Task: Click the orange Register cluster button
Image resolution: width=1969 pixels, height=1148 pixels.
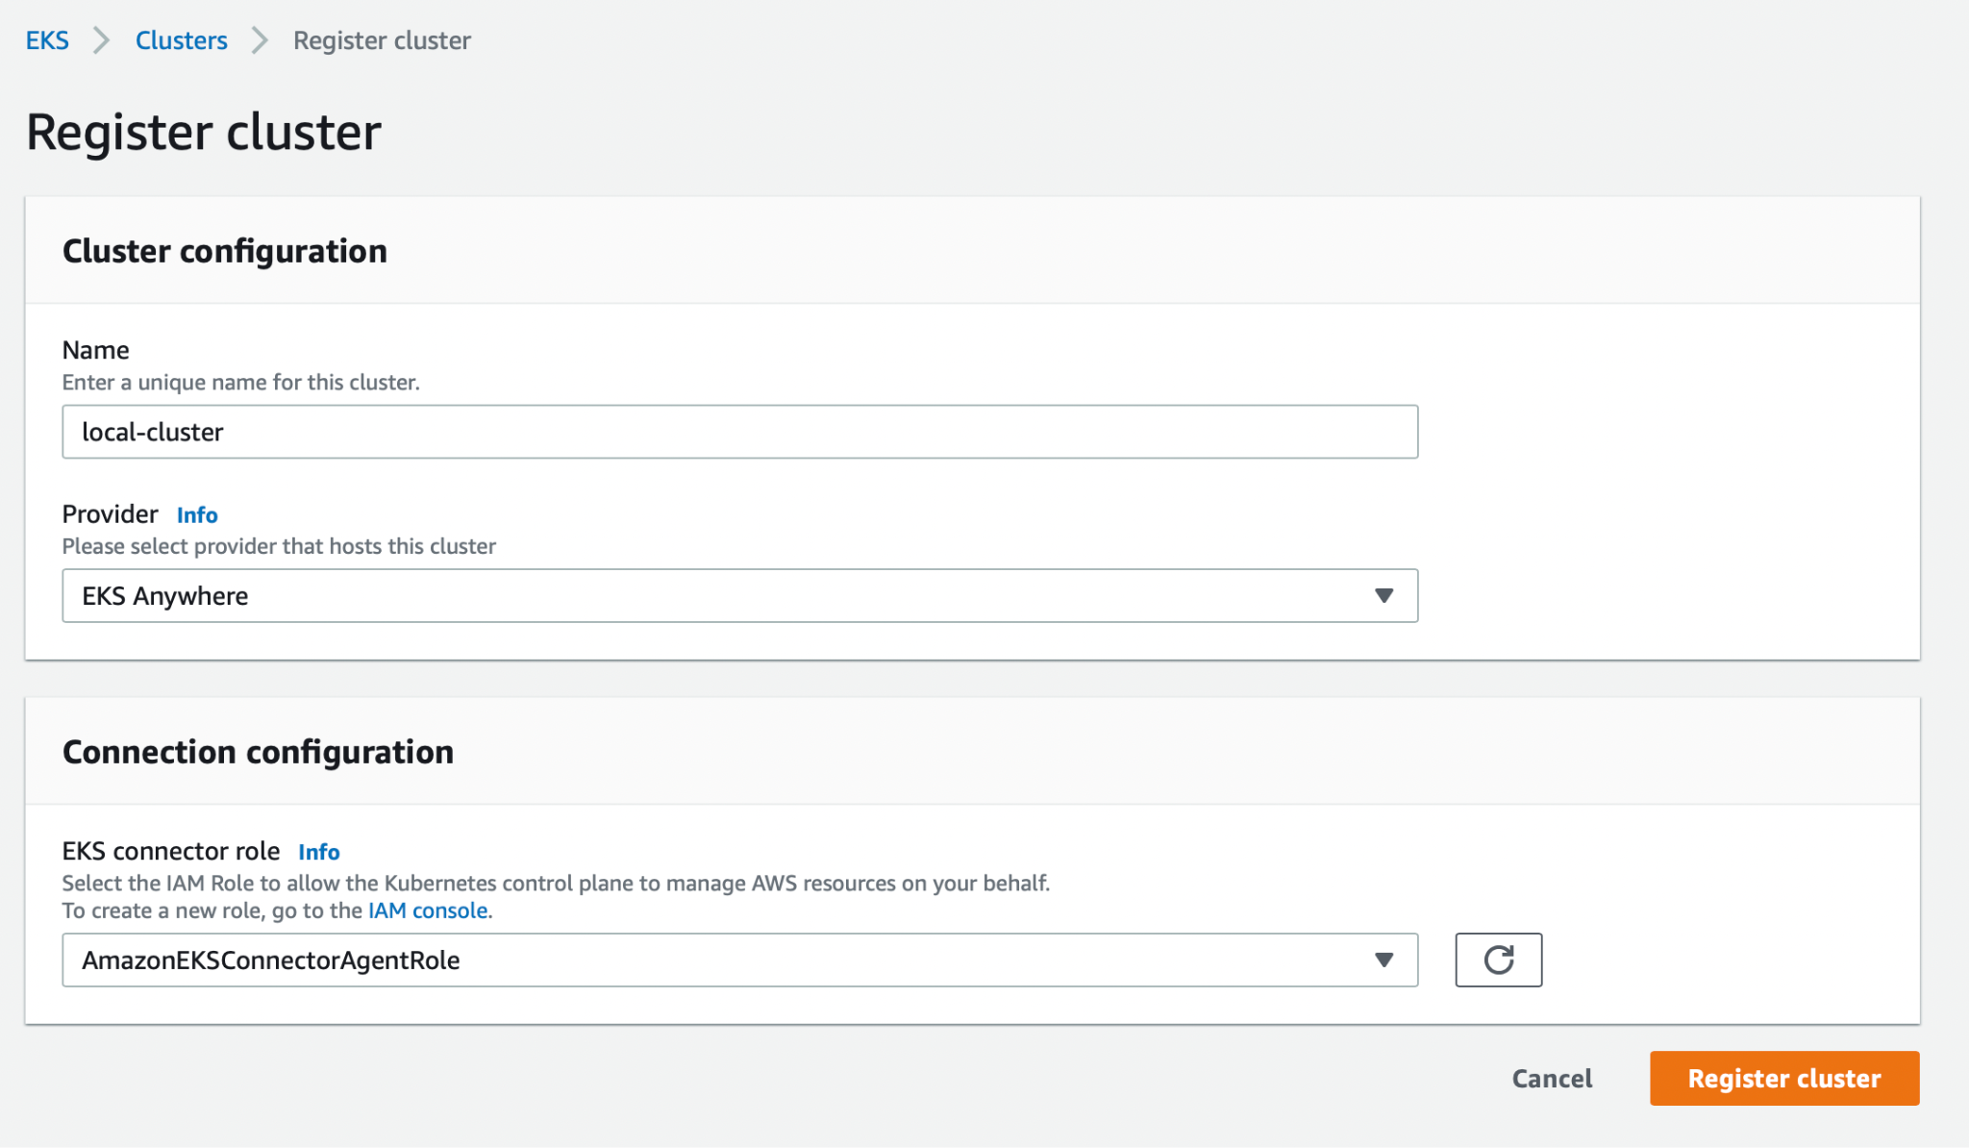Action: (x=1783, y=1078)
